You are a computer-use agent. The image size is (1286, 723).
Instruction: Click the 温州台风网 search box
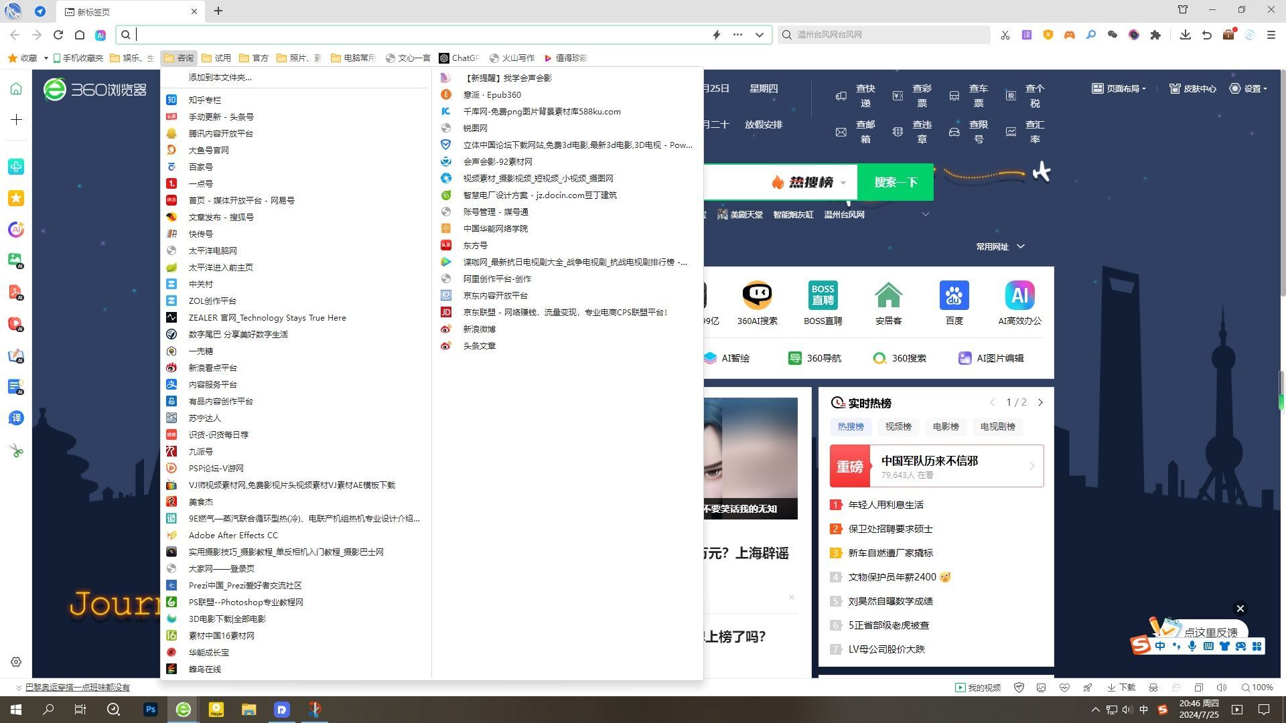coord(884,35)
